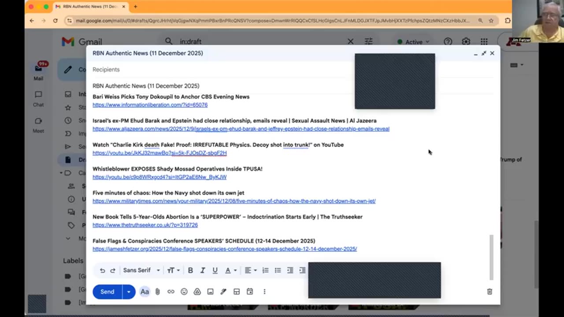Viewport: 564px width, 317px height.
Task: Toggle formatting options with the Aa button
Action: click(145, 291)
